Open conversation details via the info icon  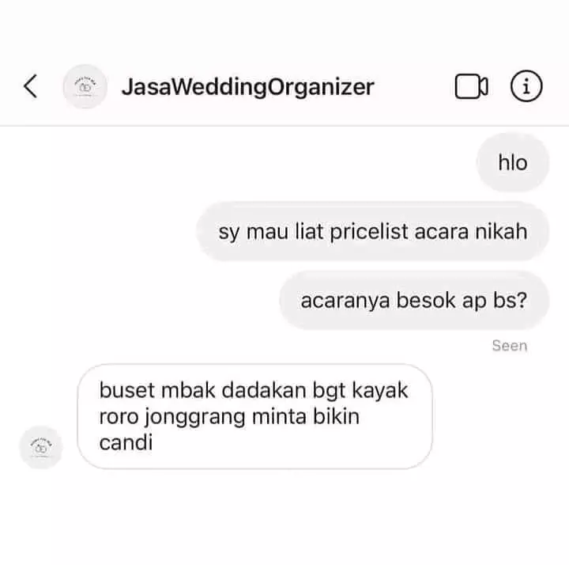tap(526, 86)
